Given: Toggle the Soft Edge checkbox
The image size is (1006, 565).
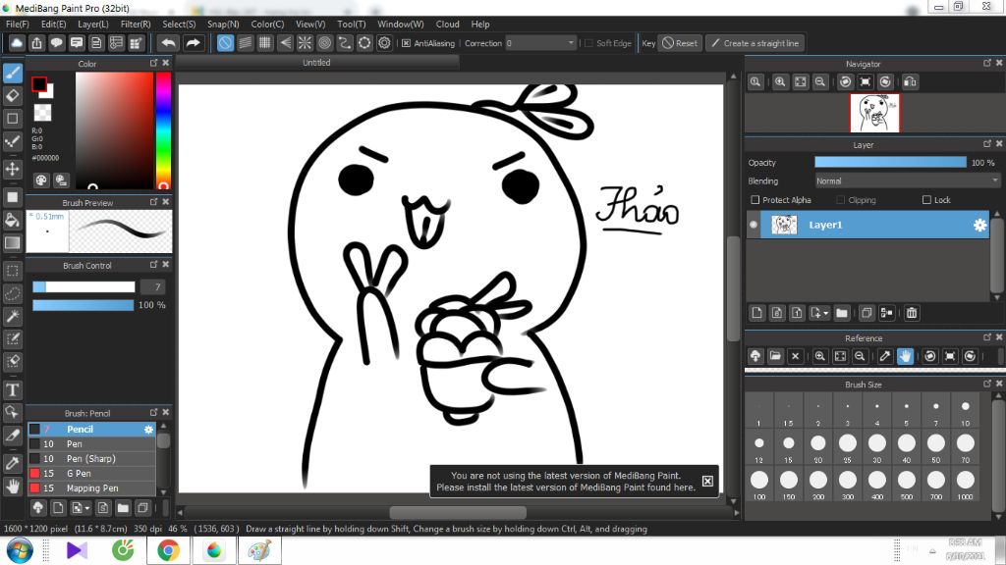Looking at the screenshot, I should (x=588, y=43).
